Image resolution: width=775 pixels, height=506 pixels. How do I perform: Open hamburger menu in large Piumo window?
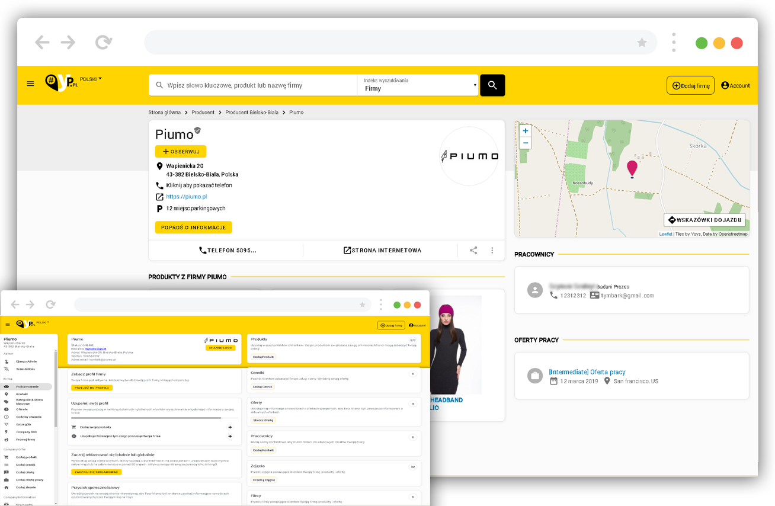31,84
